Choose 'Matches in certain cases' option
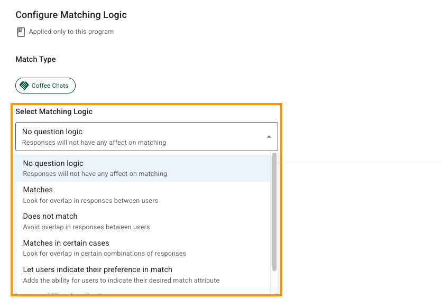 pyautogui.click(x=66, y=243)
